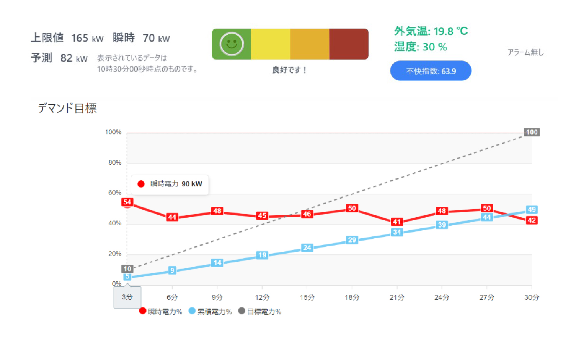This screenshot has width=585, height=347.
Task: Open the 3分 axis selector box
Action: 127,297
